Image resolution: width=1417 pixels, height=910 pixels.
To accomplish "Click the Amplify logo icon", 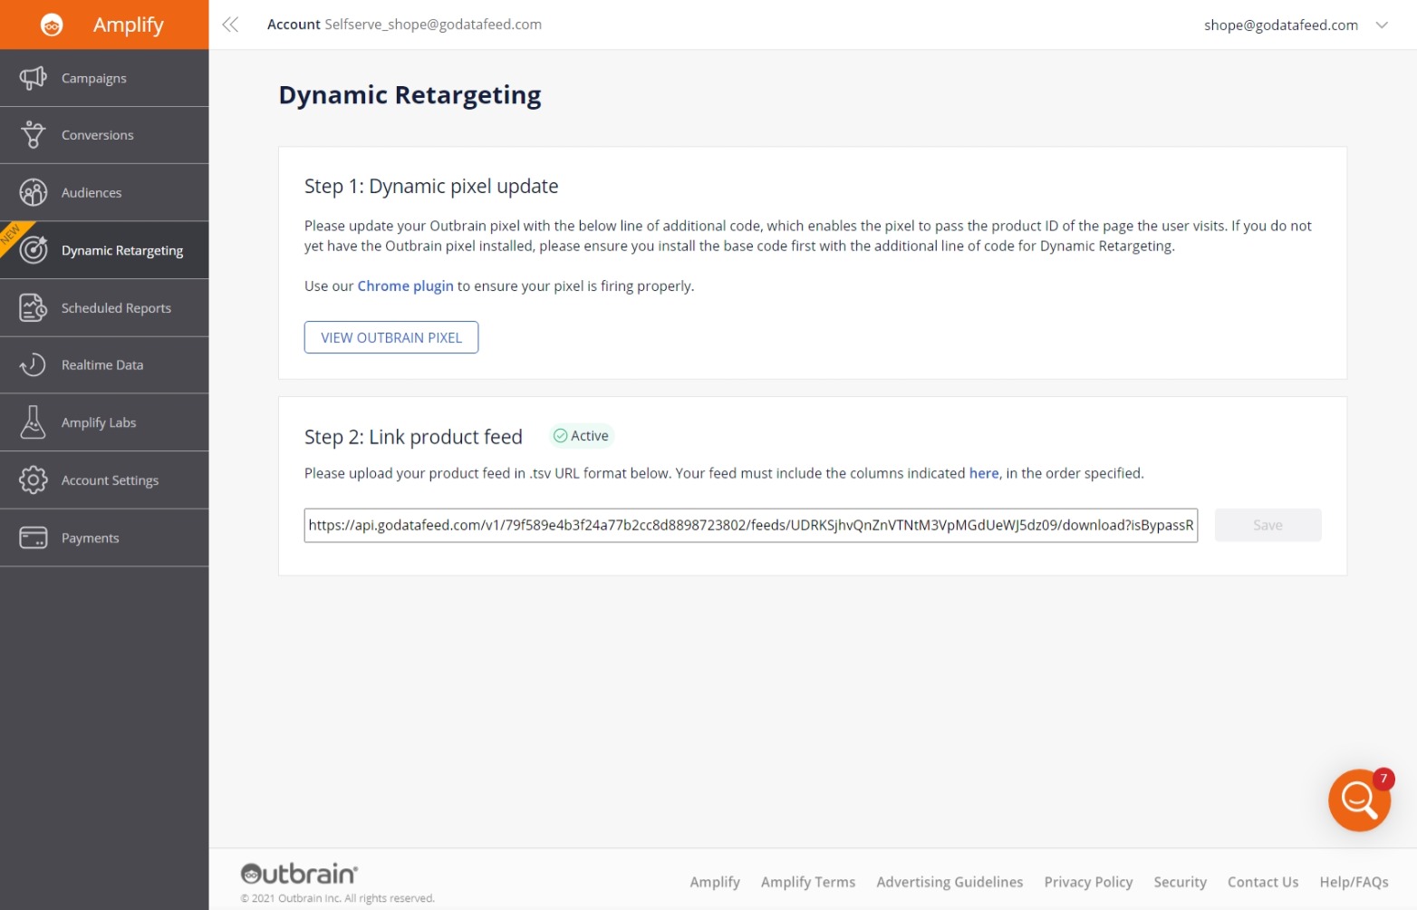I will click(x=52, y=25).
